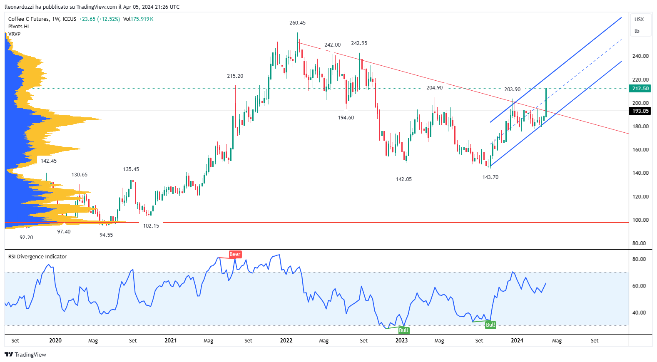Viewport: 657px width, 362px height.
Task: Click the 203.90 pivot high label
Action: 513,89
